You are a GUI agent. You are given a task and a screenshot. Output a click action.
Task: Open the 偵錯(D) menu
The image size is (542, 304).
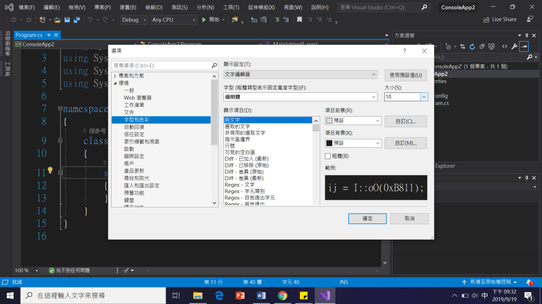(153, 7)
